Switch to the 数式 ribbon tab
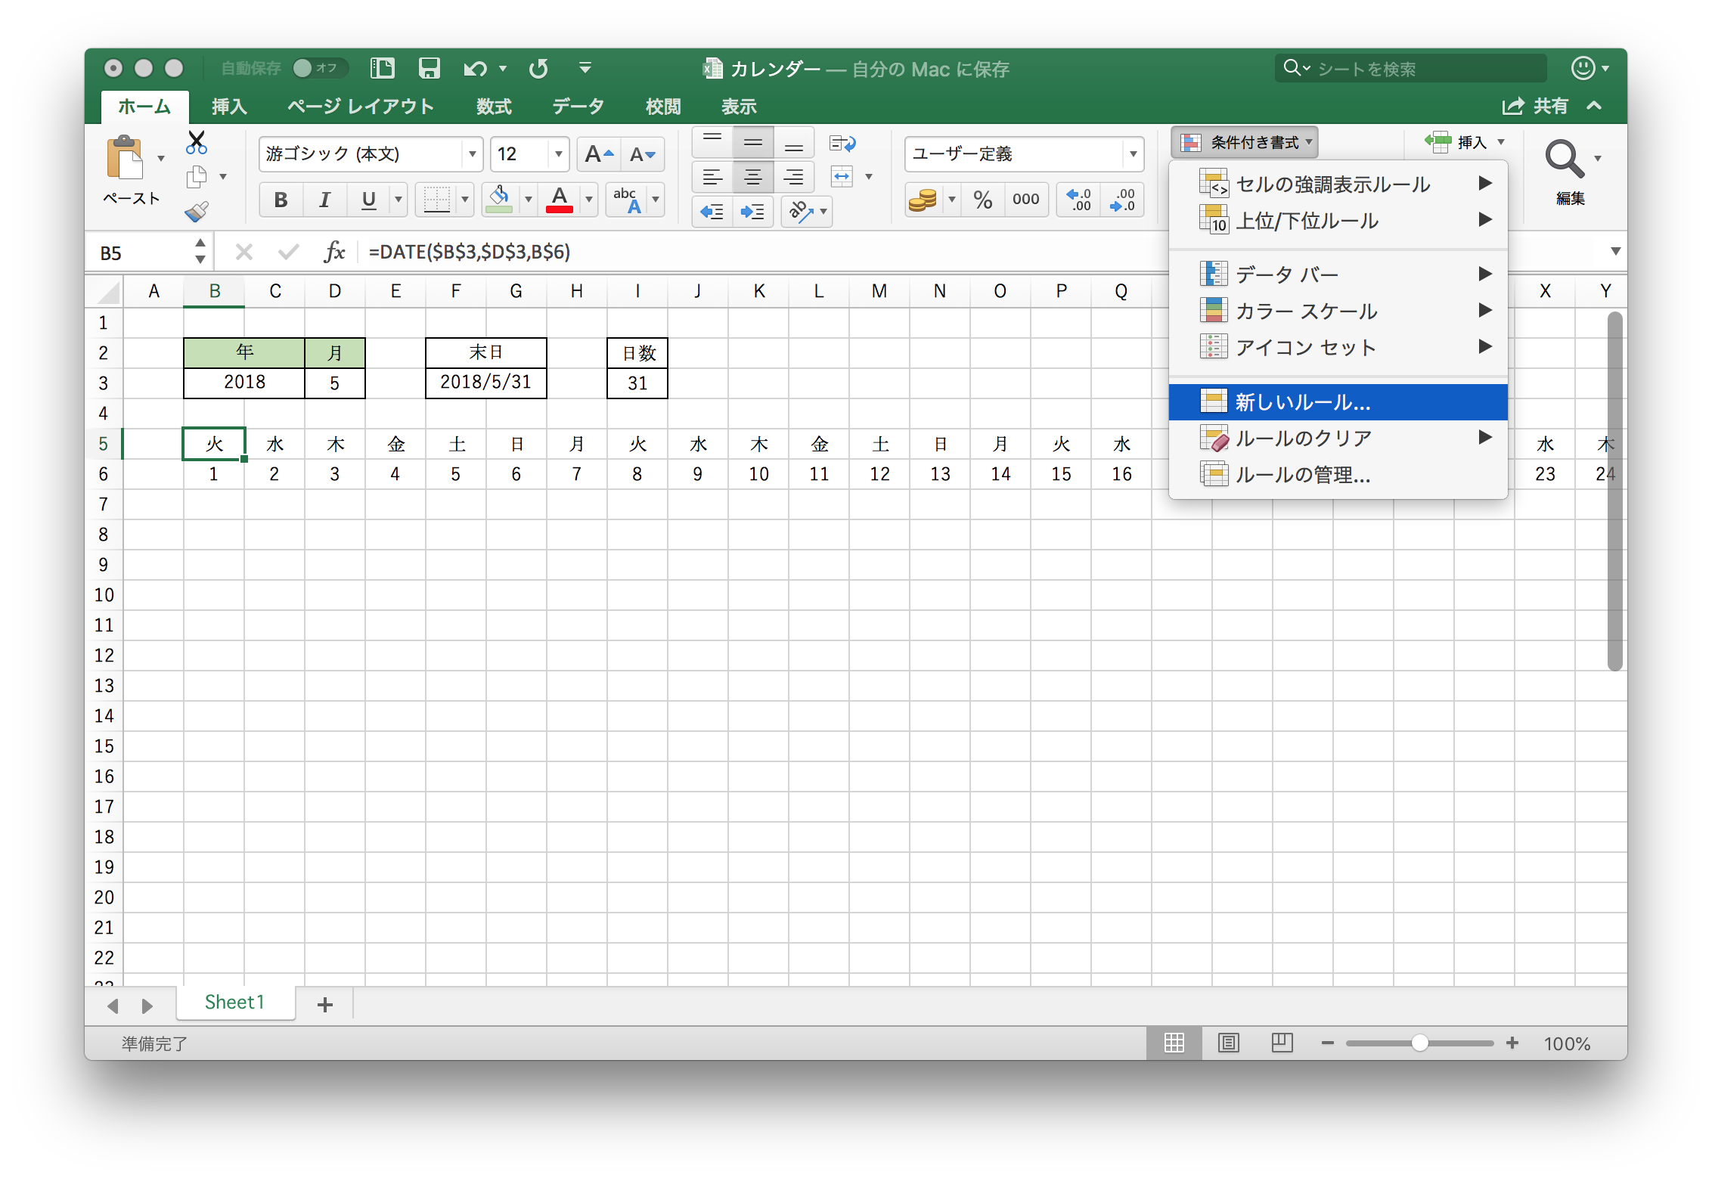The height and width of the screenshot is (1181, 1712). pyautogui.click(x=494, y=107)
